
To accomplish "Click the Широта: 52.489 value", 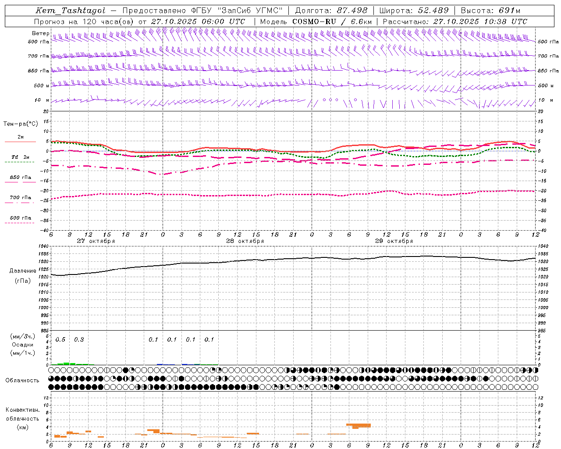I will pos(414,11).
